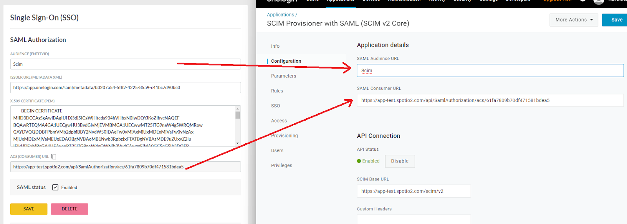The height and width of the screenshot is (224, 627).
Task: Click the Audience (EntityID) field
Action: 125,64
